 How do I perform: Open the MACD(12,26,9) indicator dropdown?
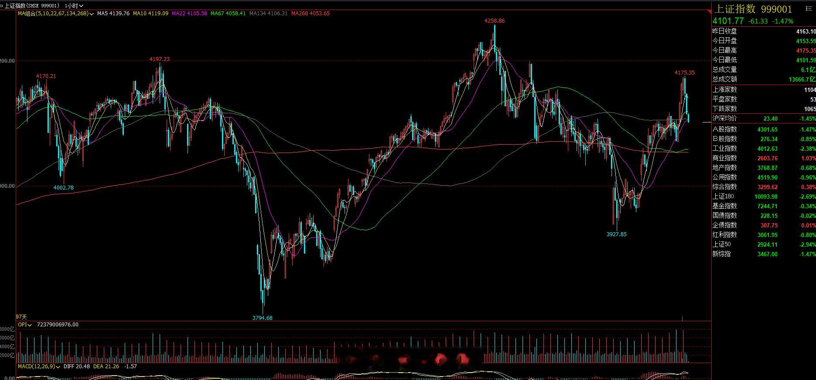[39, 366]
